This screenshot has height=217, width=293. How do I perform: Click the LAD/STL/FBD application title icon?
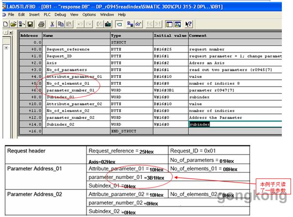tap(4, 7)
